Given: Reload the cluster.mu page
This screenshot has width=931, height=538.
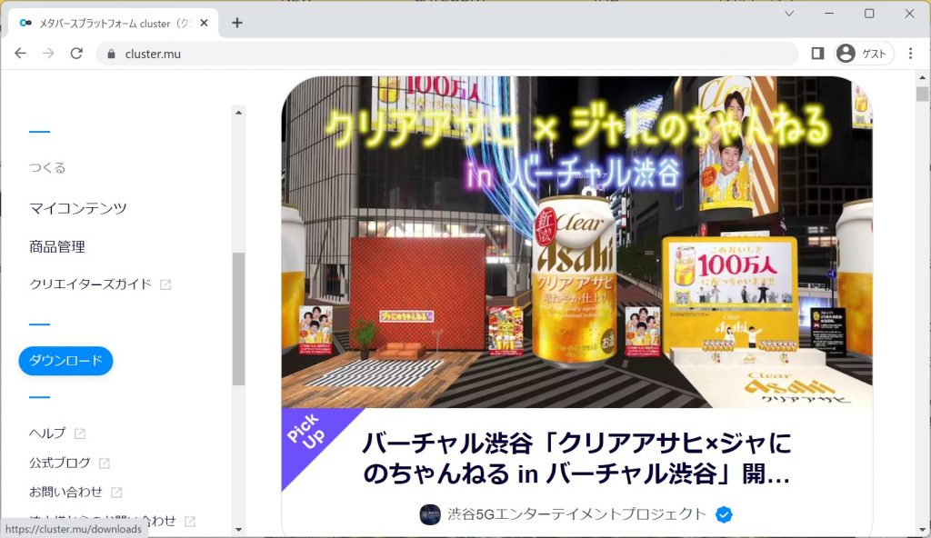Looking at the screenshot, I should (x=76, y=54).
